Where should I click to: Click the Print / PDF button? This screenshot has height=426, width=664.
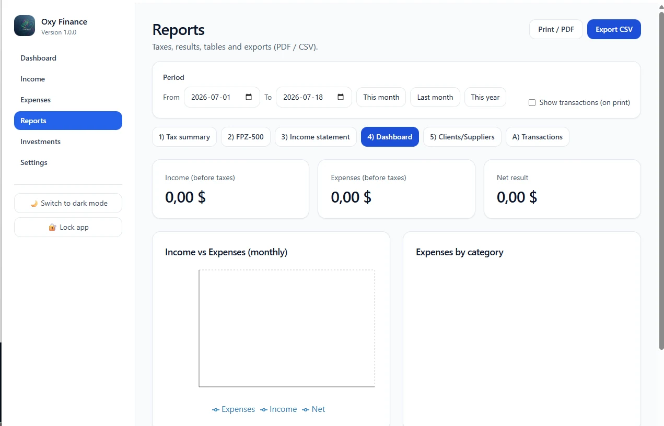(x=556, y=29)
